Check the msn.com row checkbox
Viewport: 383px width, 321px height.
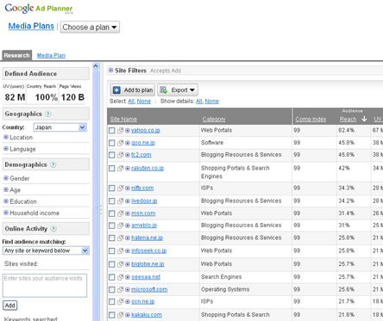click(x=112, y=213)
